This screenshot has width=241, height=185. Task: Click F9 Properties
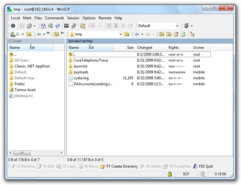[177, 166]
